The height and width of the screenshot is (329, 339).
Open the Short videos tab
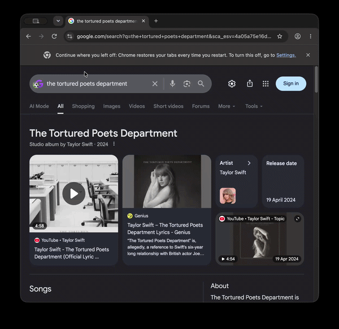tap(168, 106)
